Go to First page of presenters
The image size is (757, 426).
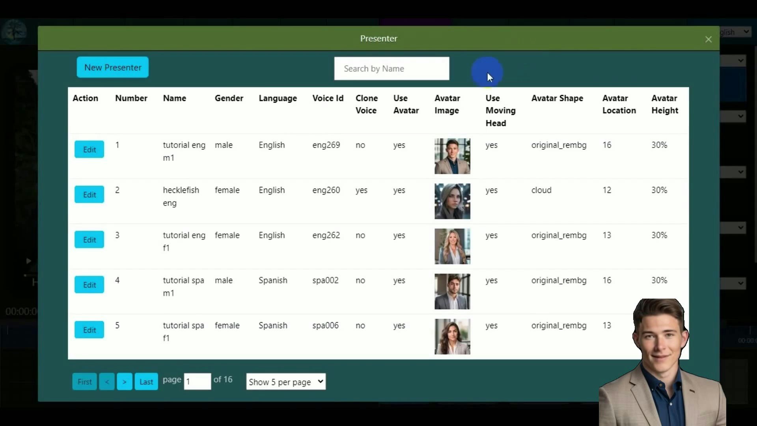point(84,382)
